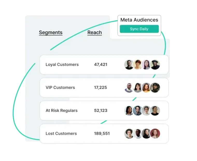197x161 pixels.
Task: Open the At Risk Regulars segment
Action: pos(104,111)
